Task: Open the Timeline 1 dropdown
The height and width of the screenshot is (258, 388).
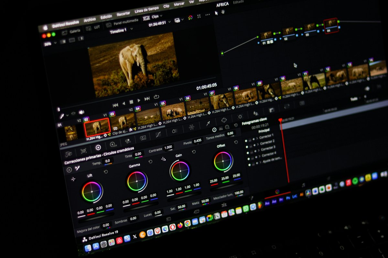Action: pyautogui.click(x=132, y=29)
